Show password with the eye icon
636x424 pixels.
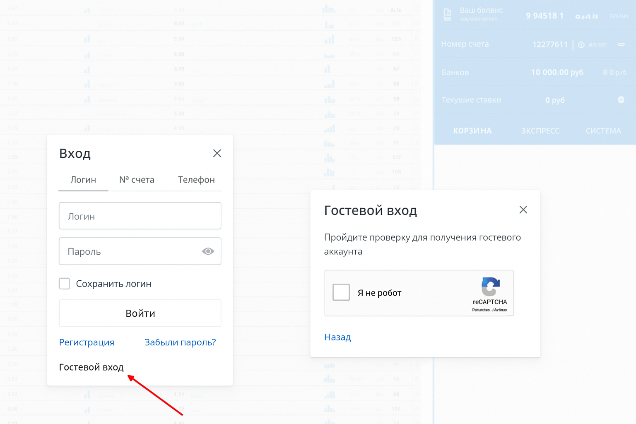coord(208,251)
